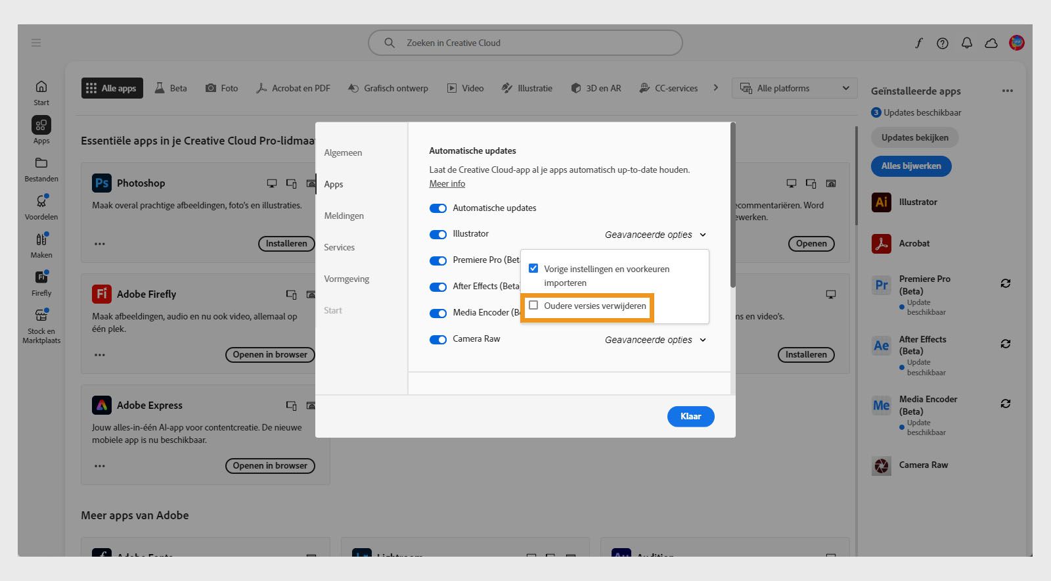Image resolution: width=1051 pixels, height=581 pixels.
Task: Click the cloud sync status icon
Action: pos(991,43)
